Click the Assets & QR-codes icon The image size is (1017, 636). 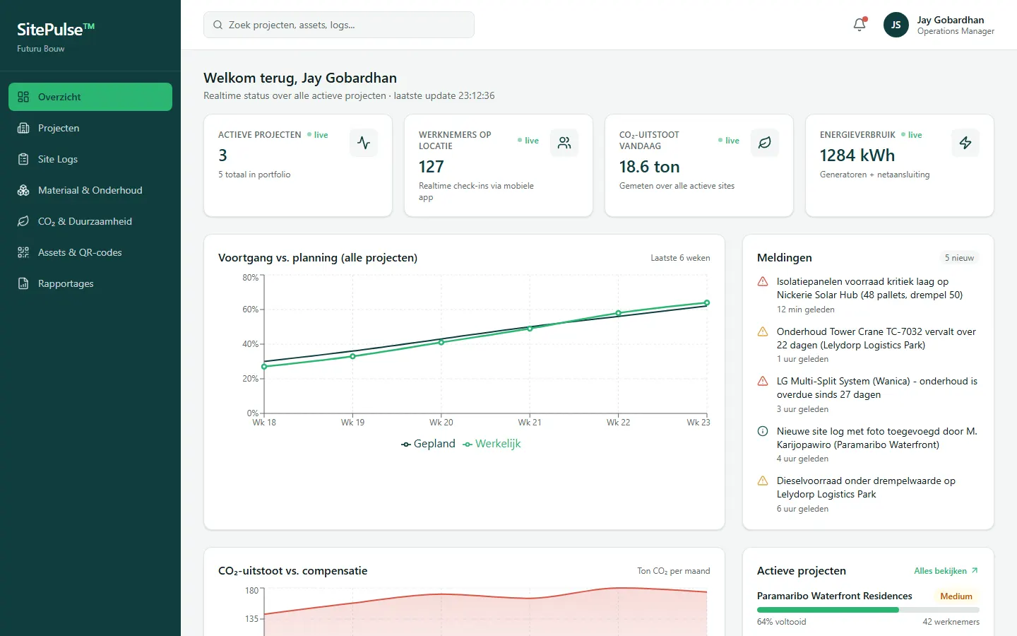tap(23, 252)
